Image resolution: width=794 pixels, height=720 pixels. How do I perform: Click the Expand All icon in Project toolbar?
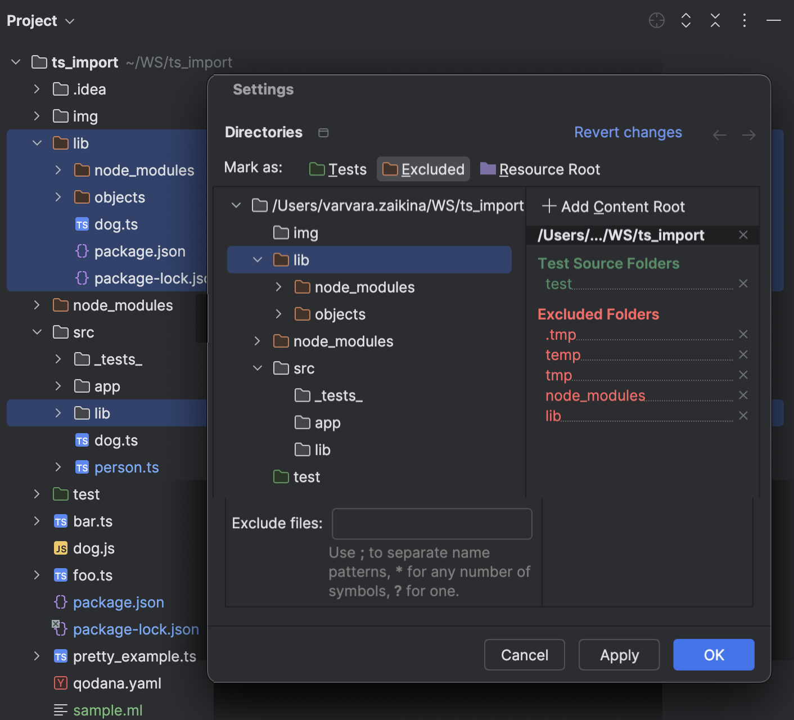click(x=685, y=20)
